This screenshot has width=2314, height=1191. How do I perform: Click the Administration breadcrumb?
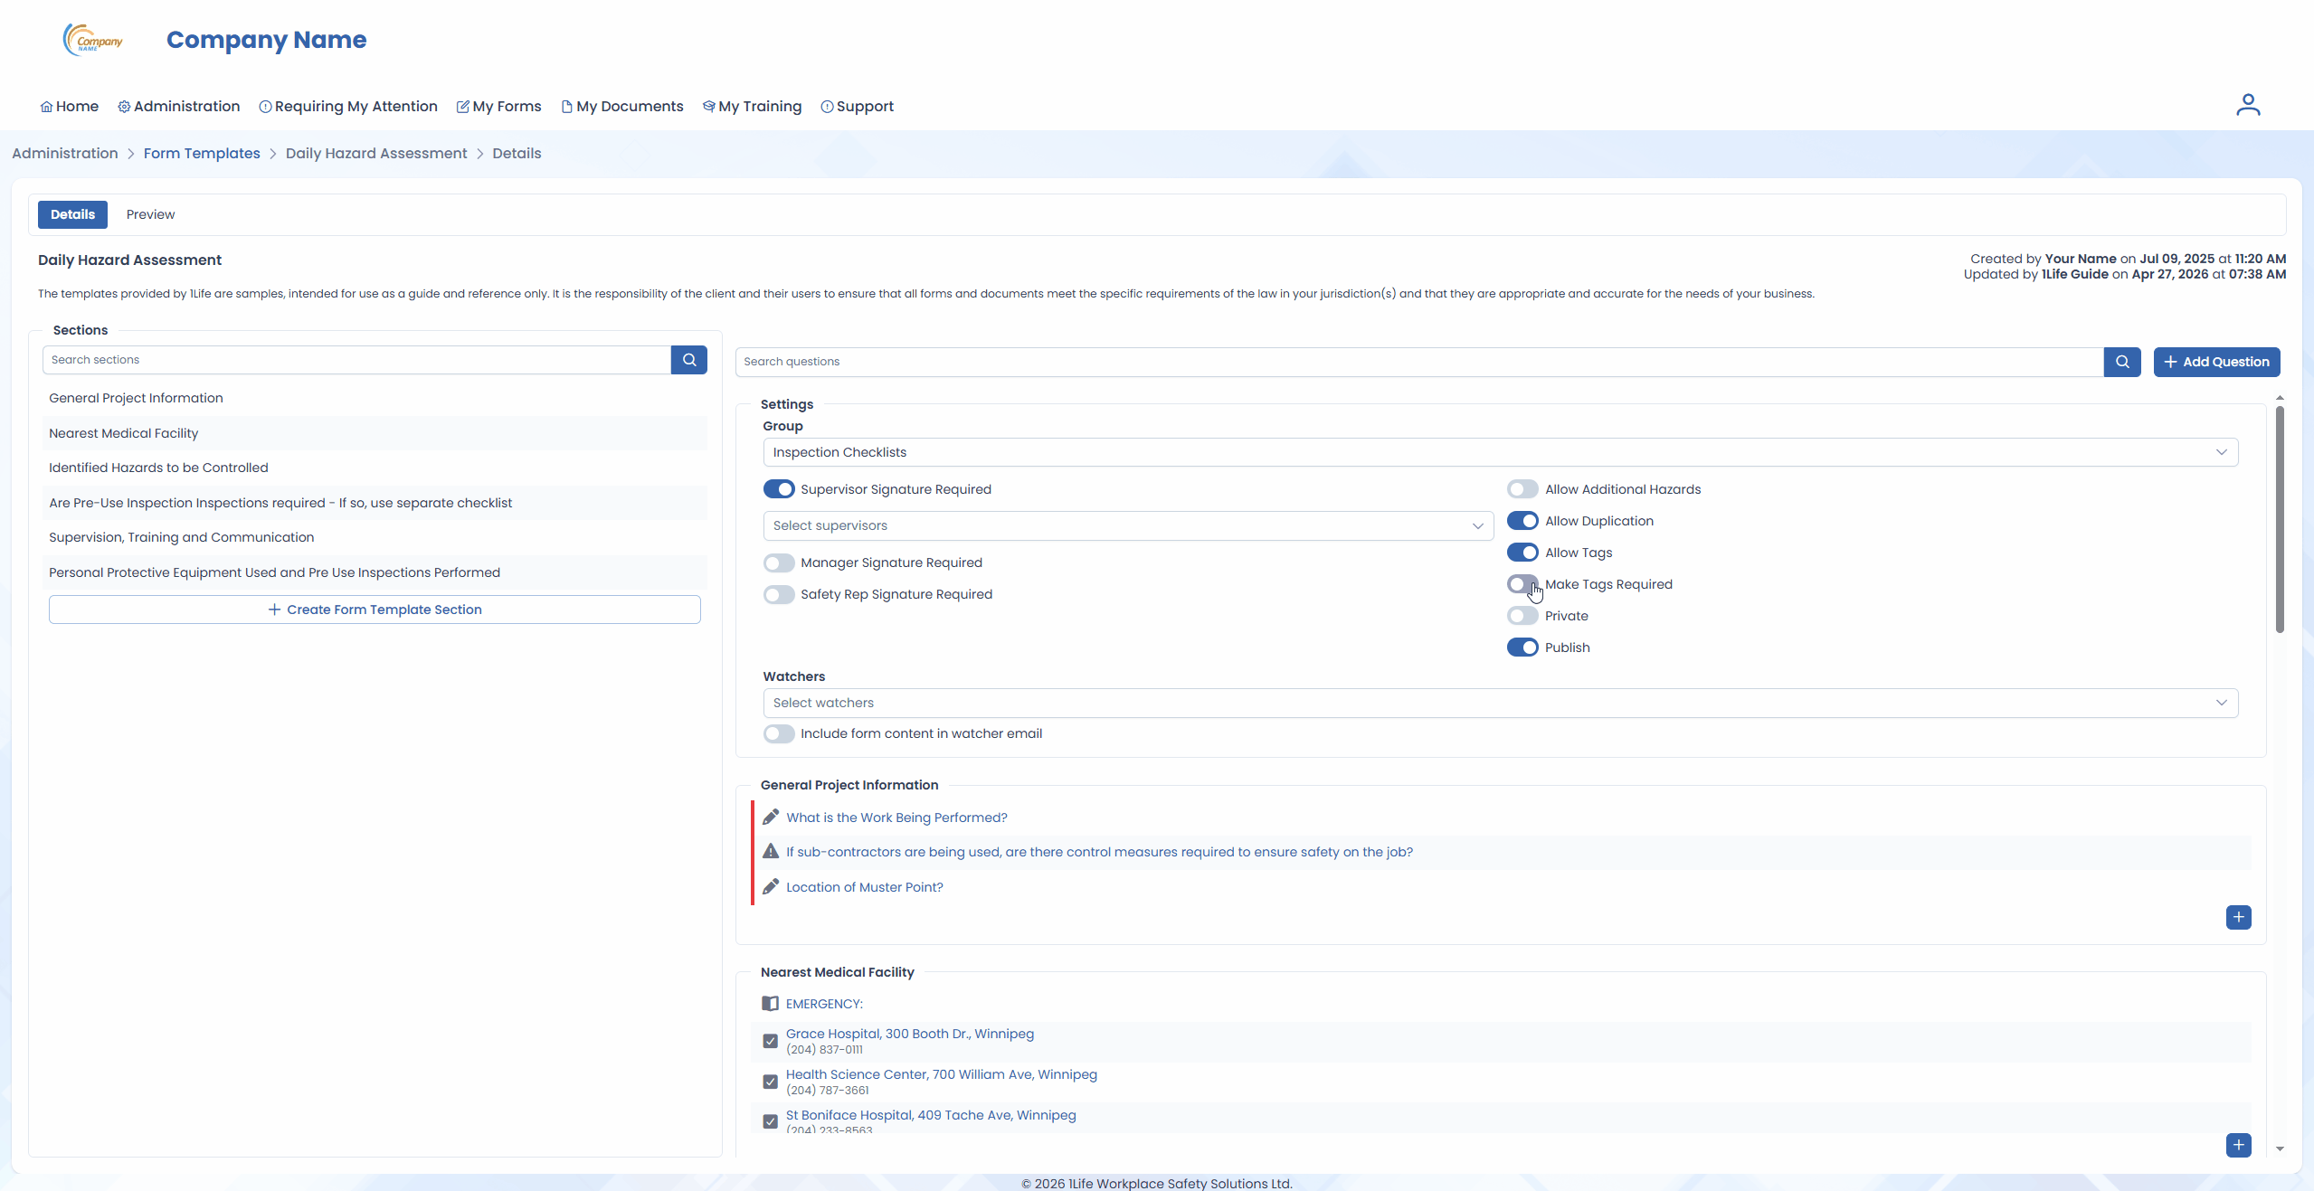[x=65, y=154]
